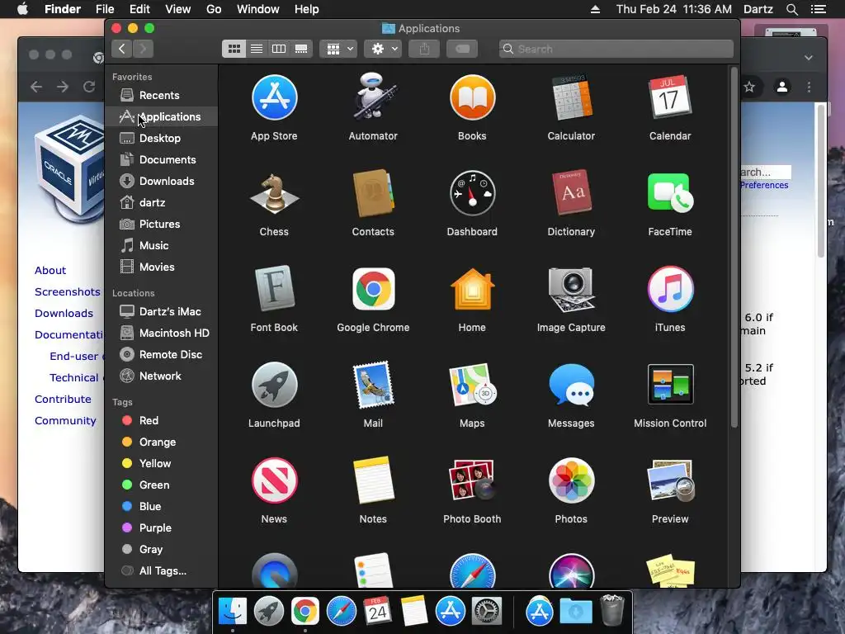The width and height of the screenshot is (845, 634).
Task: Click the About link in browser window
Action: pos(50,270)
